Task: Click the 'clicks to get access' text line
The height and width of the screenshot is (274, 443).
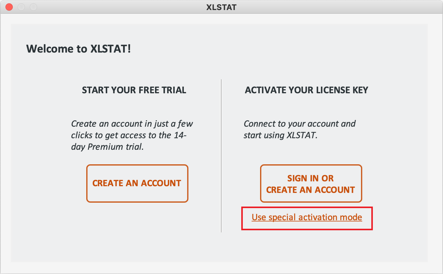Action: (x=129, y=135)
